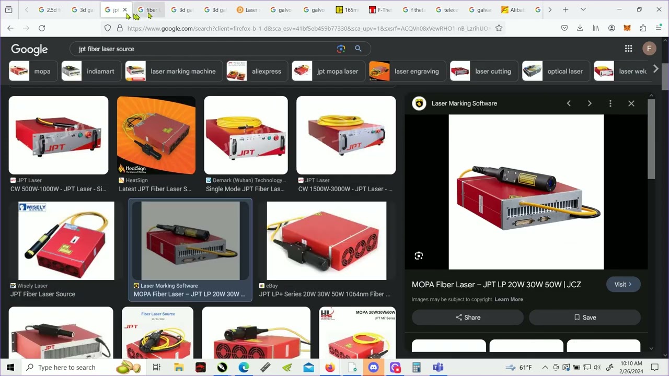Switch to the telece tab
The width and height of the screenshot is (669, 376).
click(446, 9)
